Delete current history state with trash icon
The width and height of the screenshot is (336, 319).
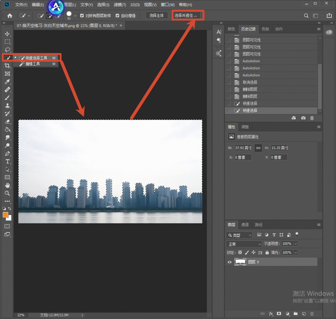point(312,118)
